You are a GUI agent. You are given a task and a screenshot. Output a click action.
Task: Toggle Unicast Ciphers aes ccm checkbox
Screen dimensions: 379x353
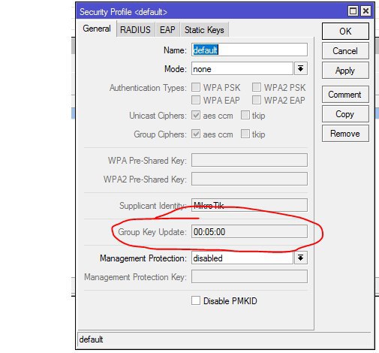click(196, 115)
